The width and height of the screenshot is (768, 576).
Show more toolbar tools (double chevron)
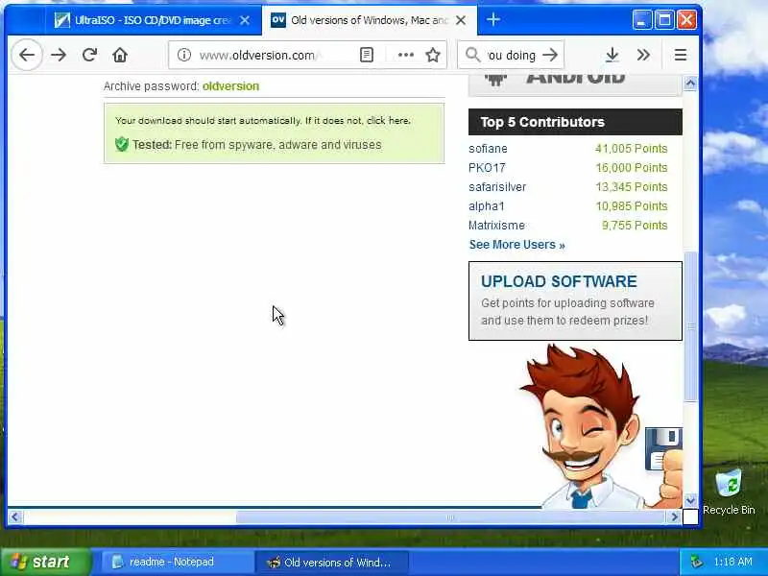(643, 55)
